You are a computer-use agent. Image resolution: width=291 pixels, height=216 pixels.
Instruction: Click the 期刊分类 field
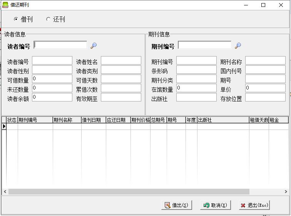coord(197,79)
